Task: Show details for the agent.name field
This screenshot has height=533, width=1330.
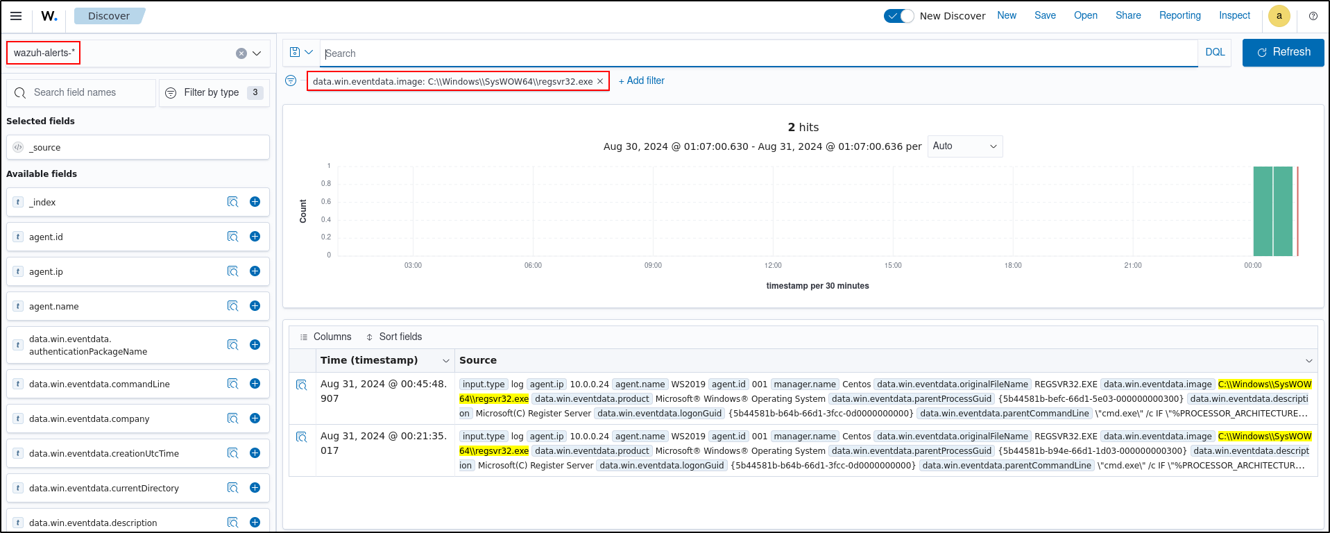Action: 232,306
